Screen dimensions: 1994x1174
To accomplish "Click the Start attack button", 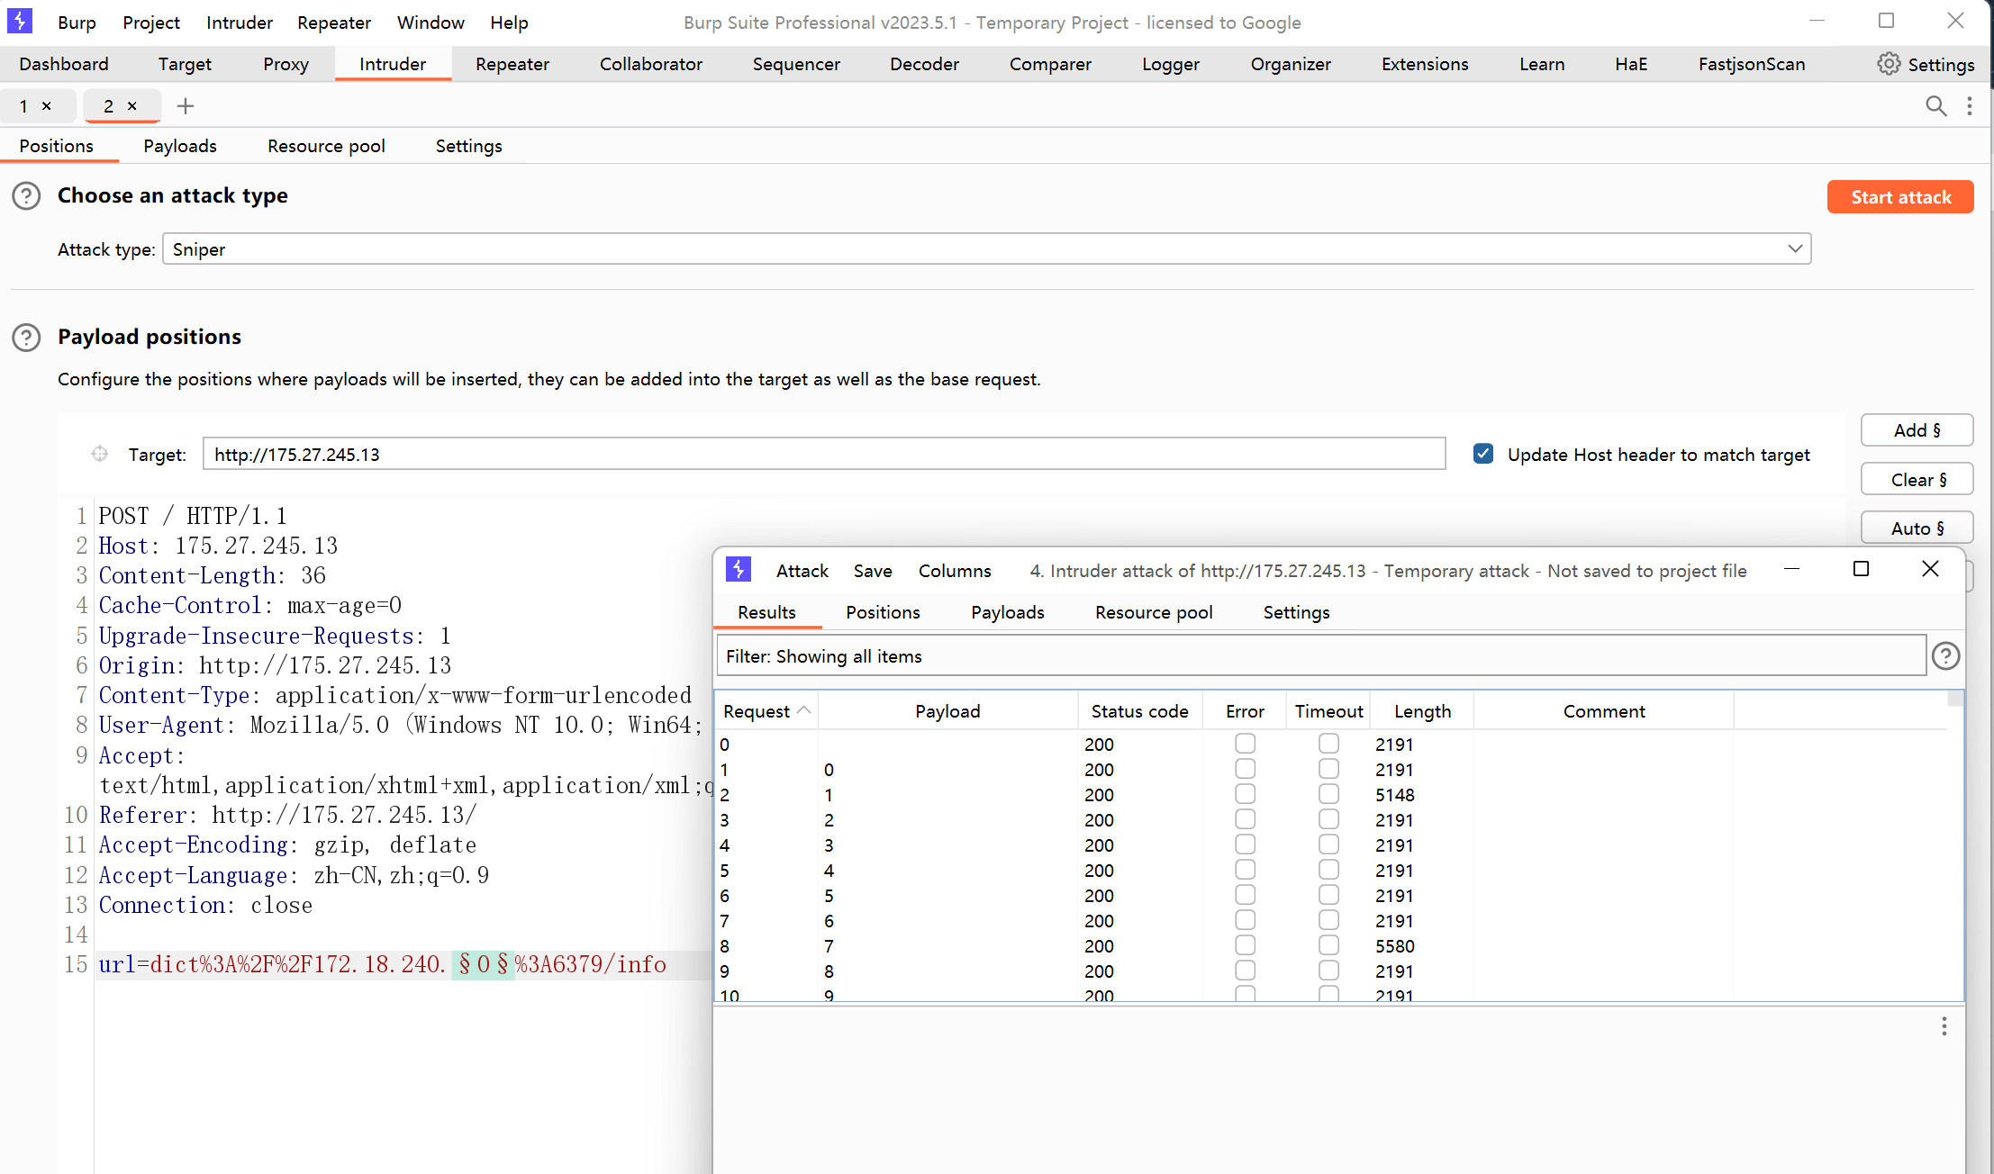I will [1899, 197].
